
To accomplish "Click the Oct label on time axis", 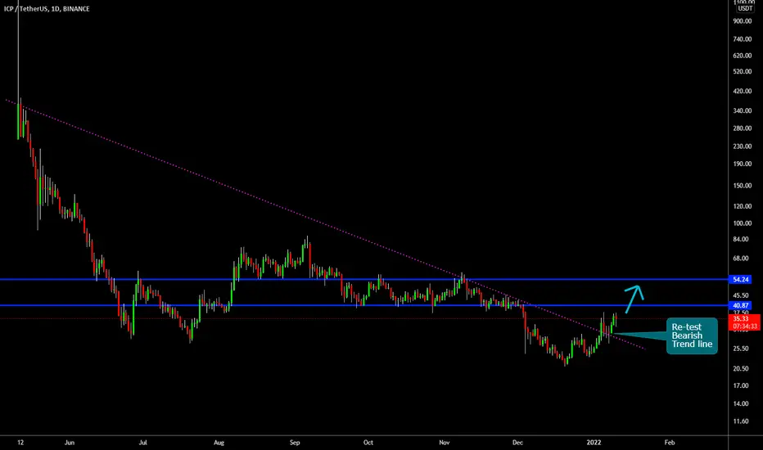I will point(368,443).
